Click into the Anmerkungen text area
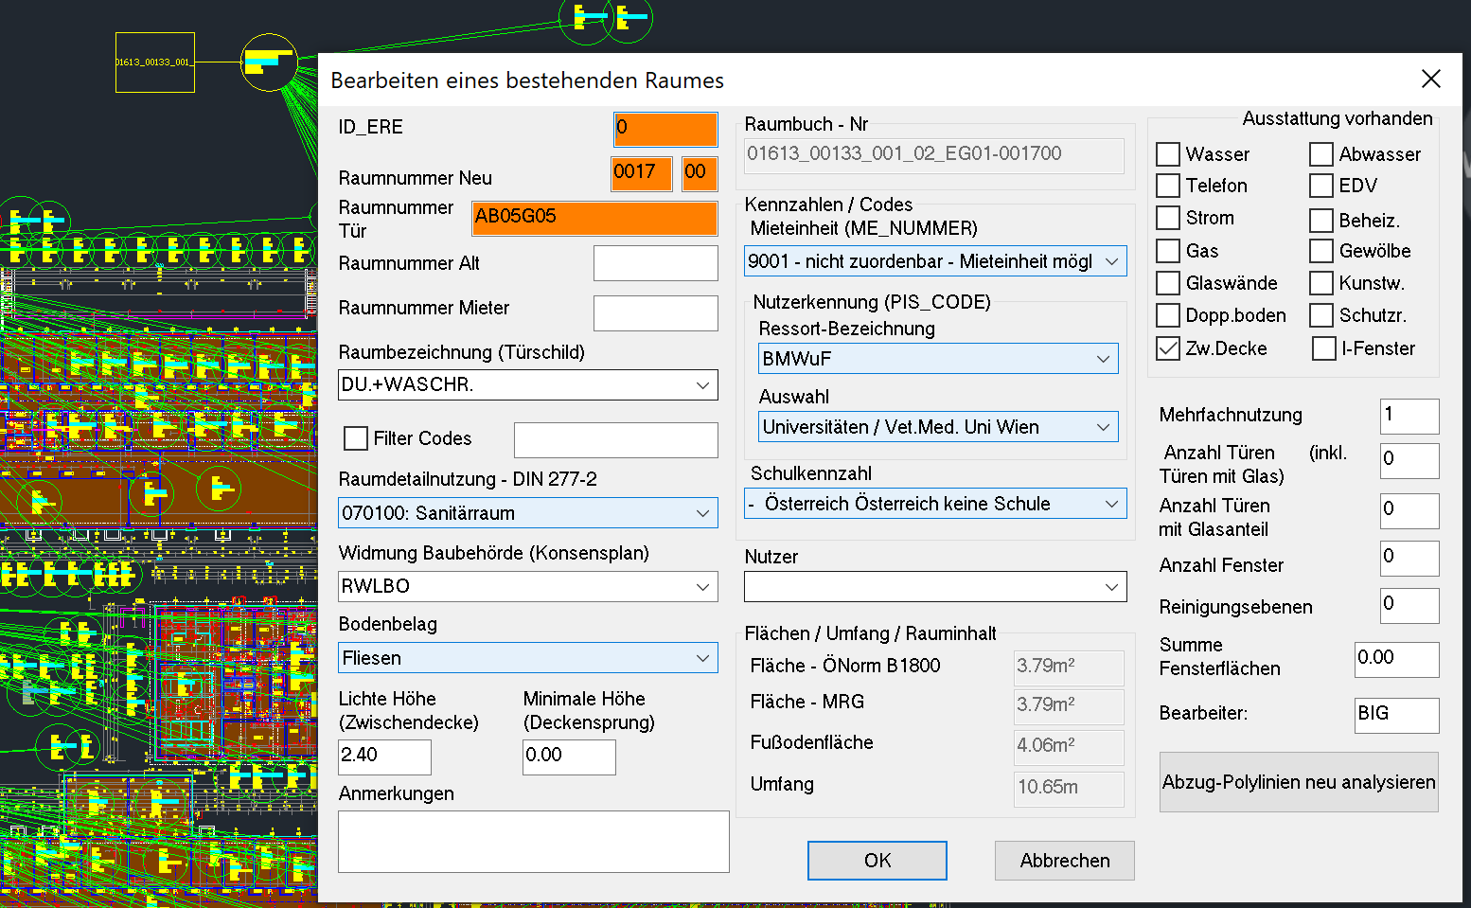Viewport: 1471px width, 908px height. tap(533, 841)
